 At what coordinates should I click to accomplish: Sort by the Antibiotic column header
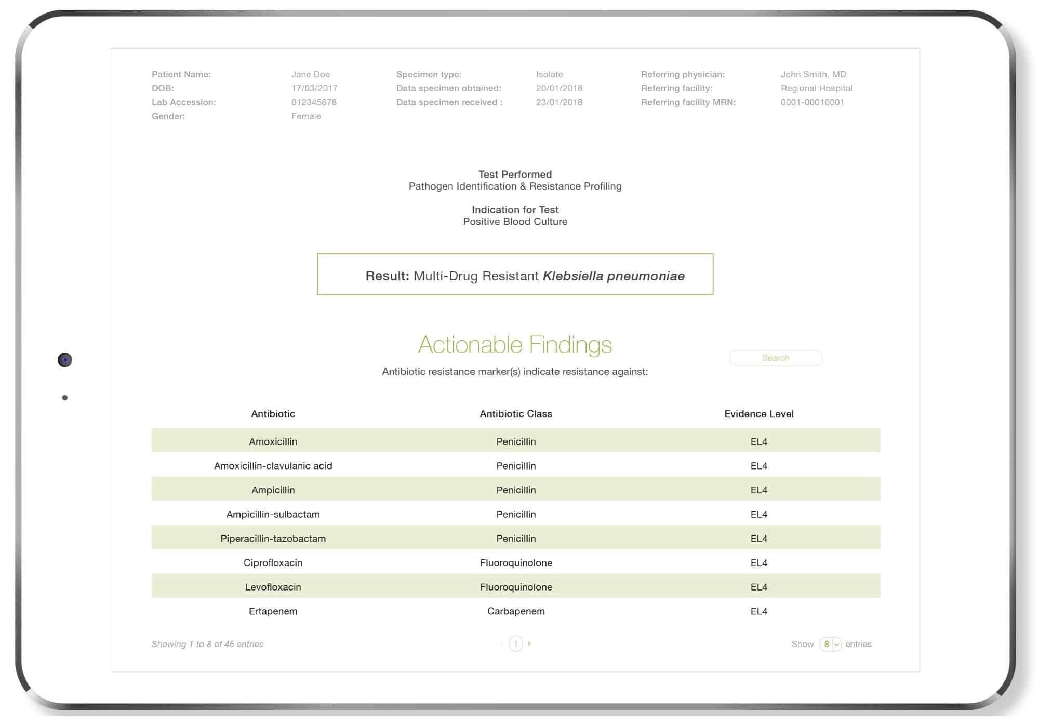pyautogui.click(x=273, y=414)
